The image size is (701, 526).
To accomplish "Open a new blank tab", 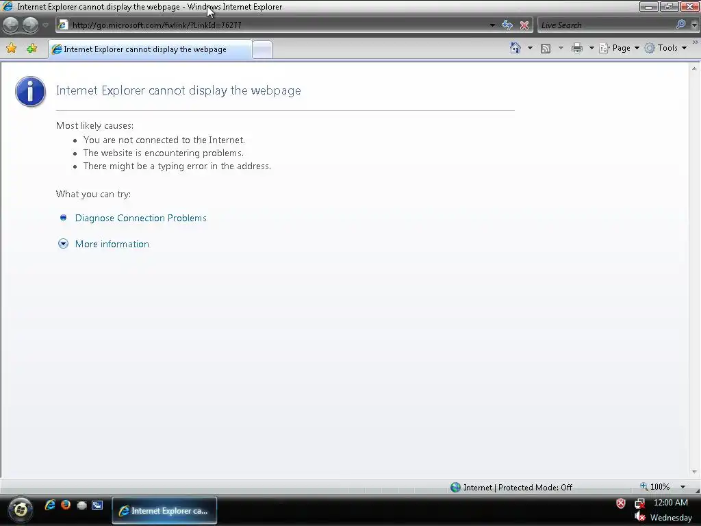I will pos(262,49).
